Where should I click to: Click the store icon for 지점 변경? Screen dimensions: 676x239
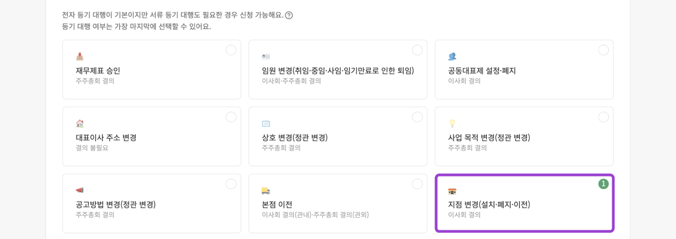point(452,191)
